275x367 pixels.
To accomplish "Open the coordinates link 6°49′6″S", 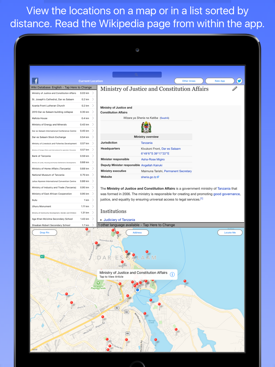I will (x=155, y=154).
